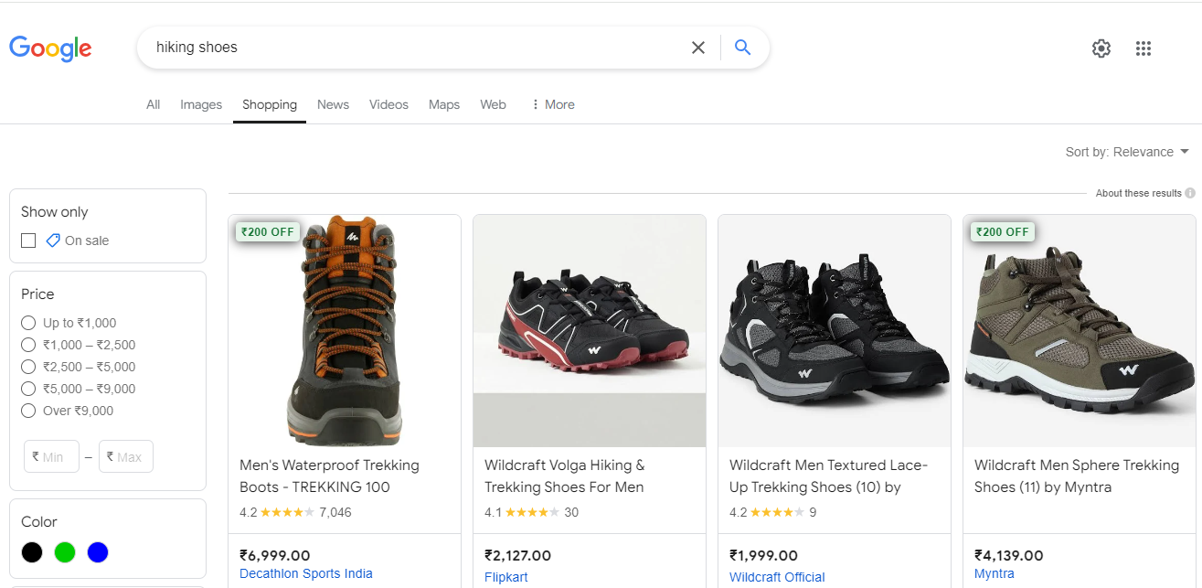Click the ₹1,999.00 price
1202x588 pixels.
pos(763,555)
